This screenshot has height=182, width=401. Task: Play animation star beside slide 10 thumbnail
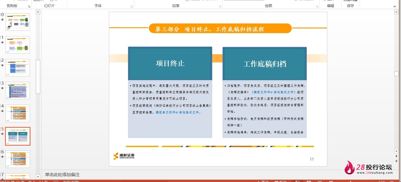[x=2, y=20]
